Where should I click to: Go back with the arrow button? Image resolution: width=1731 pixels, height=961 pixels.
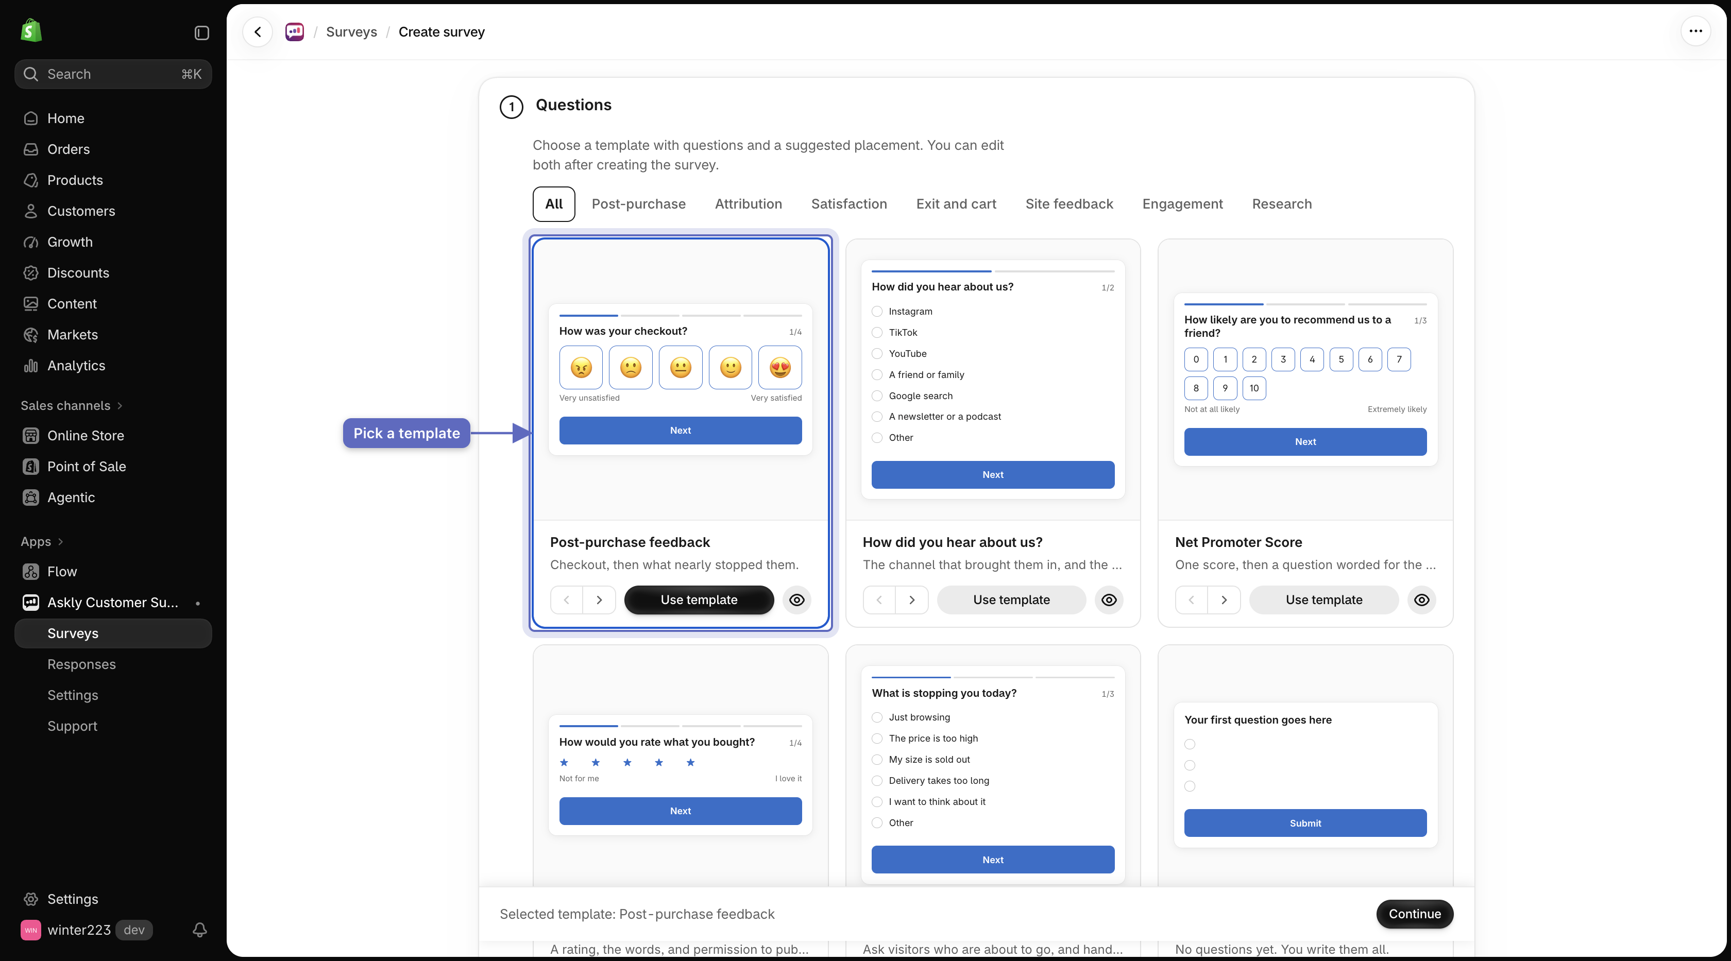tap(258, 31)
